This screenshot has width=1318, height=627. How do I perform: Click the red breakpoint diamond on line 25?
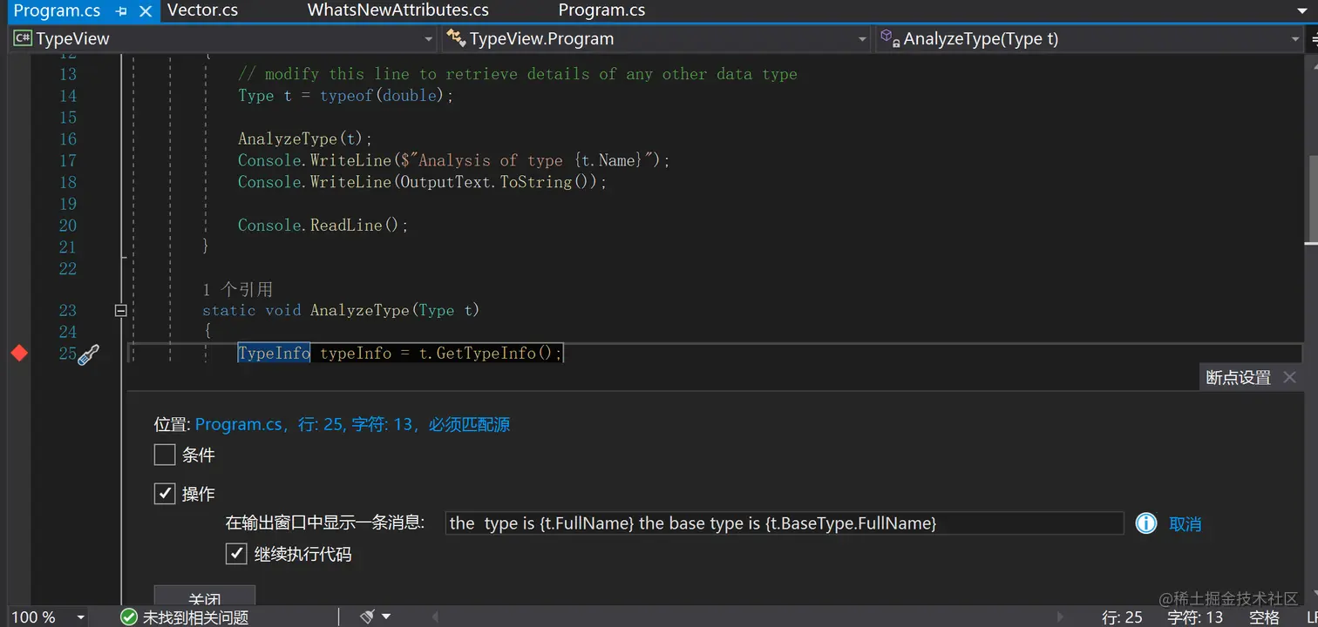[19, 353]
